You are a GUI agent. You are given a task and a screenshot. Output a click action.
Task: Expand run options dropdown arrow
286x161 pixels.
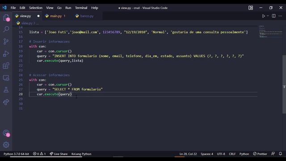pyautogui.click(x=268, y=16)
